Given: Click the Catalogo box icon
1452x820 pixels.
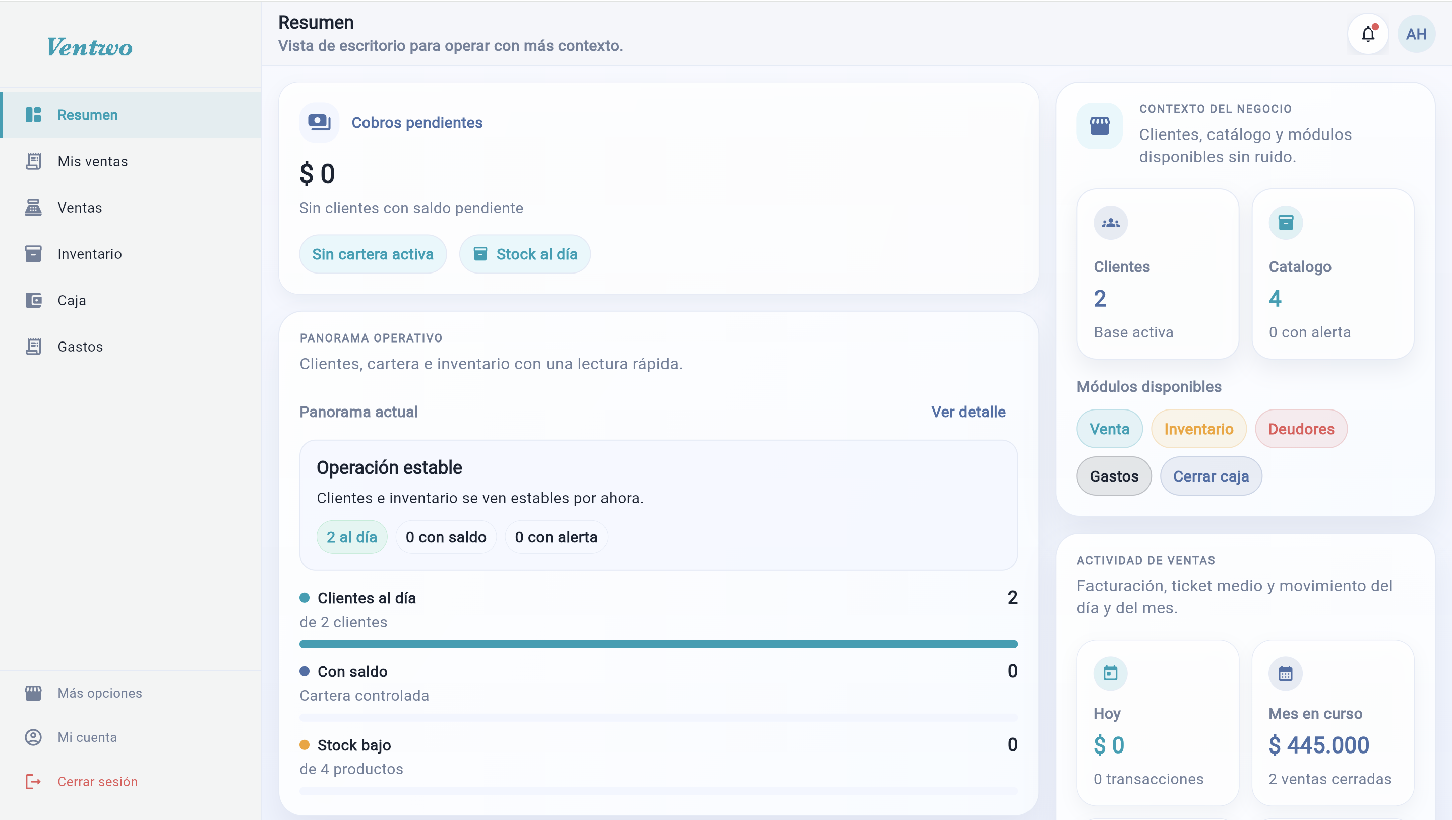Looking at the screenshot, I should pyautogui.click(x=1285, y=223).
